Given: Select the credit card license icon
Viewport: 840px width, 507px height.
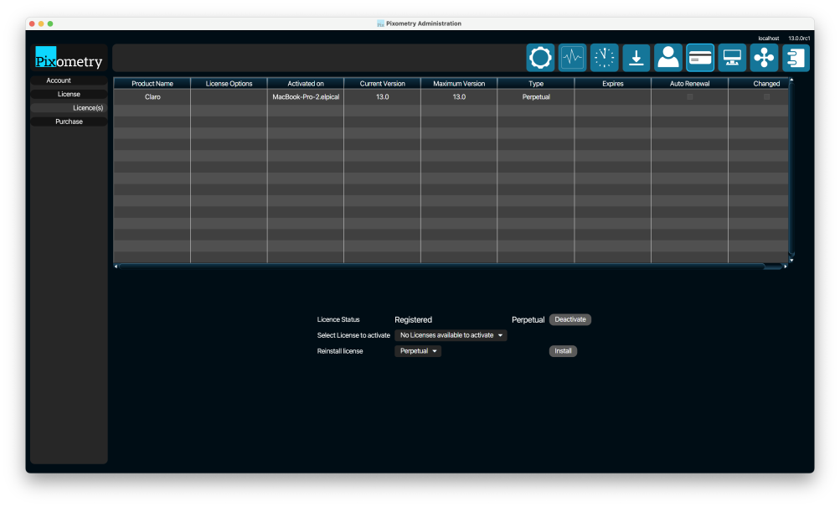Looking at the screenshot, I should [x=700, y=57].
